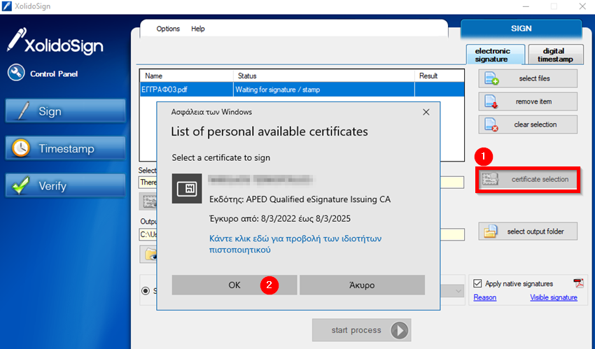Open the Visible signature link

click(554, 297)
